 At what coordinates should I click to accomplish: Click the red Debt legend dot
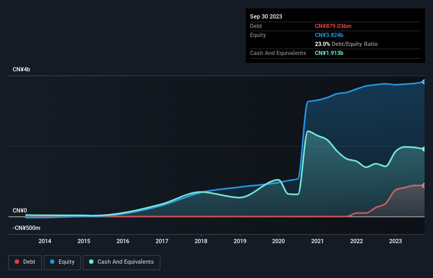point(17,262)
